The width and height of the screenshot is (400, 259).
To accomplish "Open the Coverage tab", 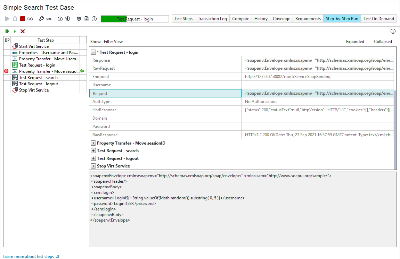I will (281, 19).
